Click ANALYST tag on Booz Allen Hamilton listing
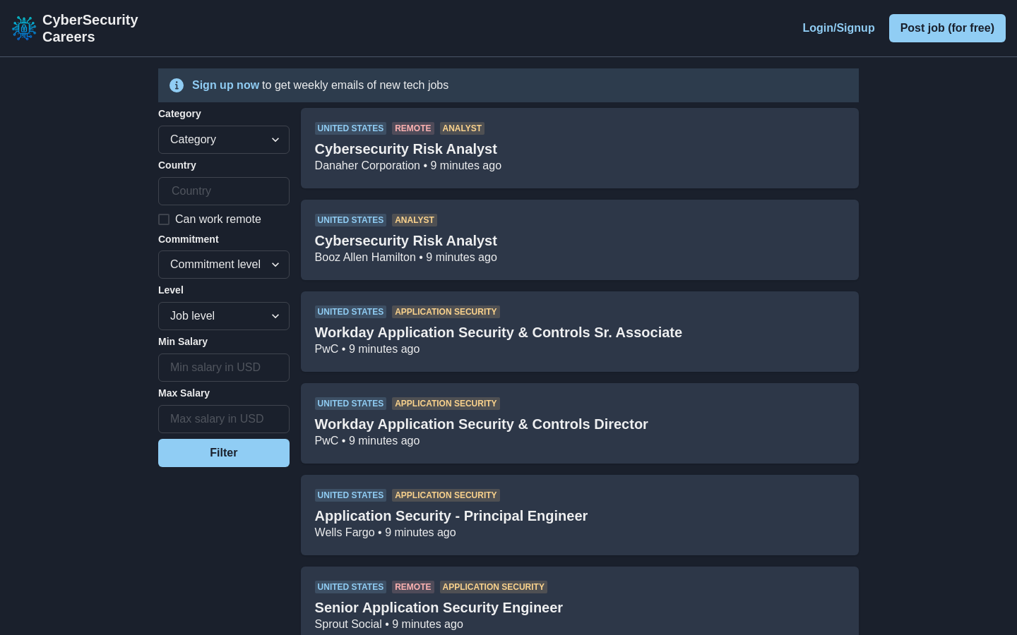The image size is (1017, 635). click(x=415, y=220)
